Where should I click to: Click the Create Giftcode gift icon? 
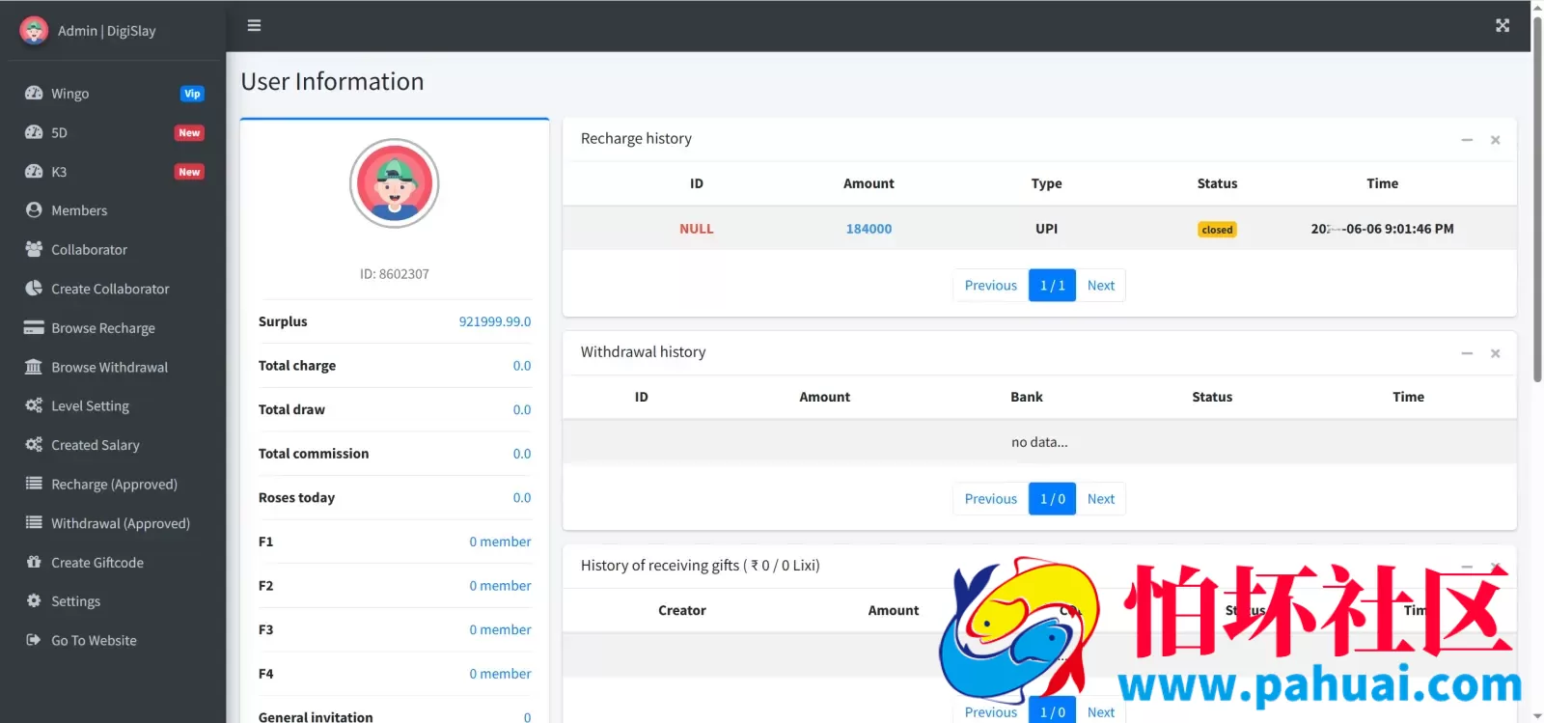point(34,562)
